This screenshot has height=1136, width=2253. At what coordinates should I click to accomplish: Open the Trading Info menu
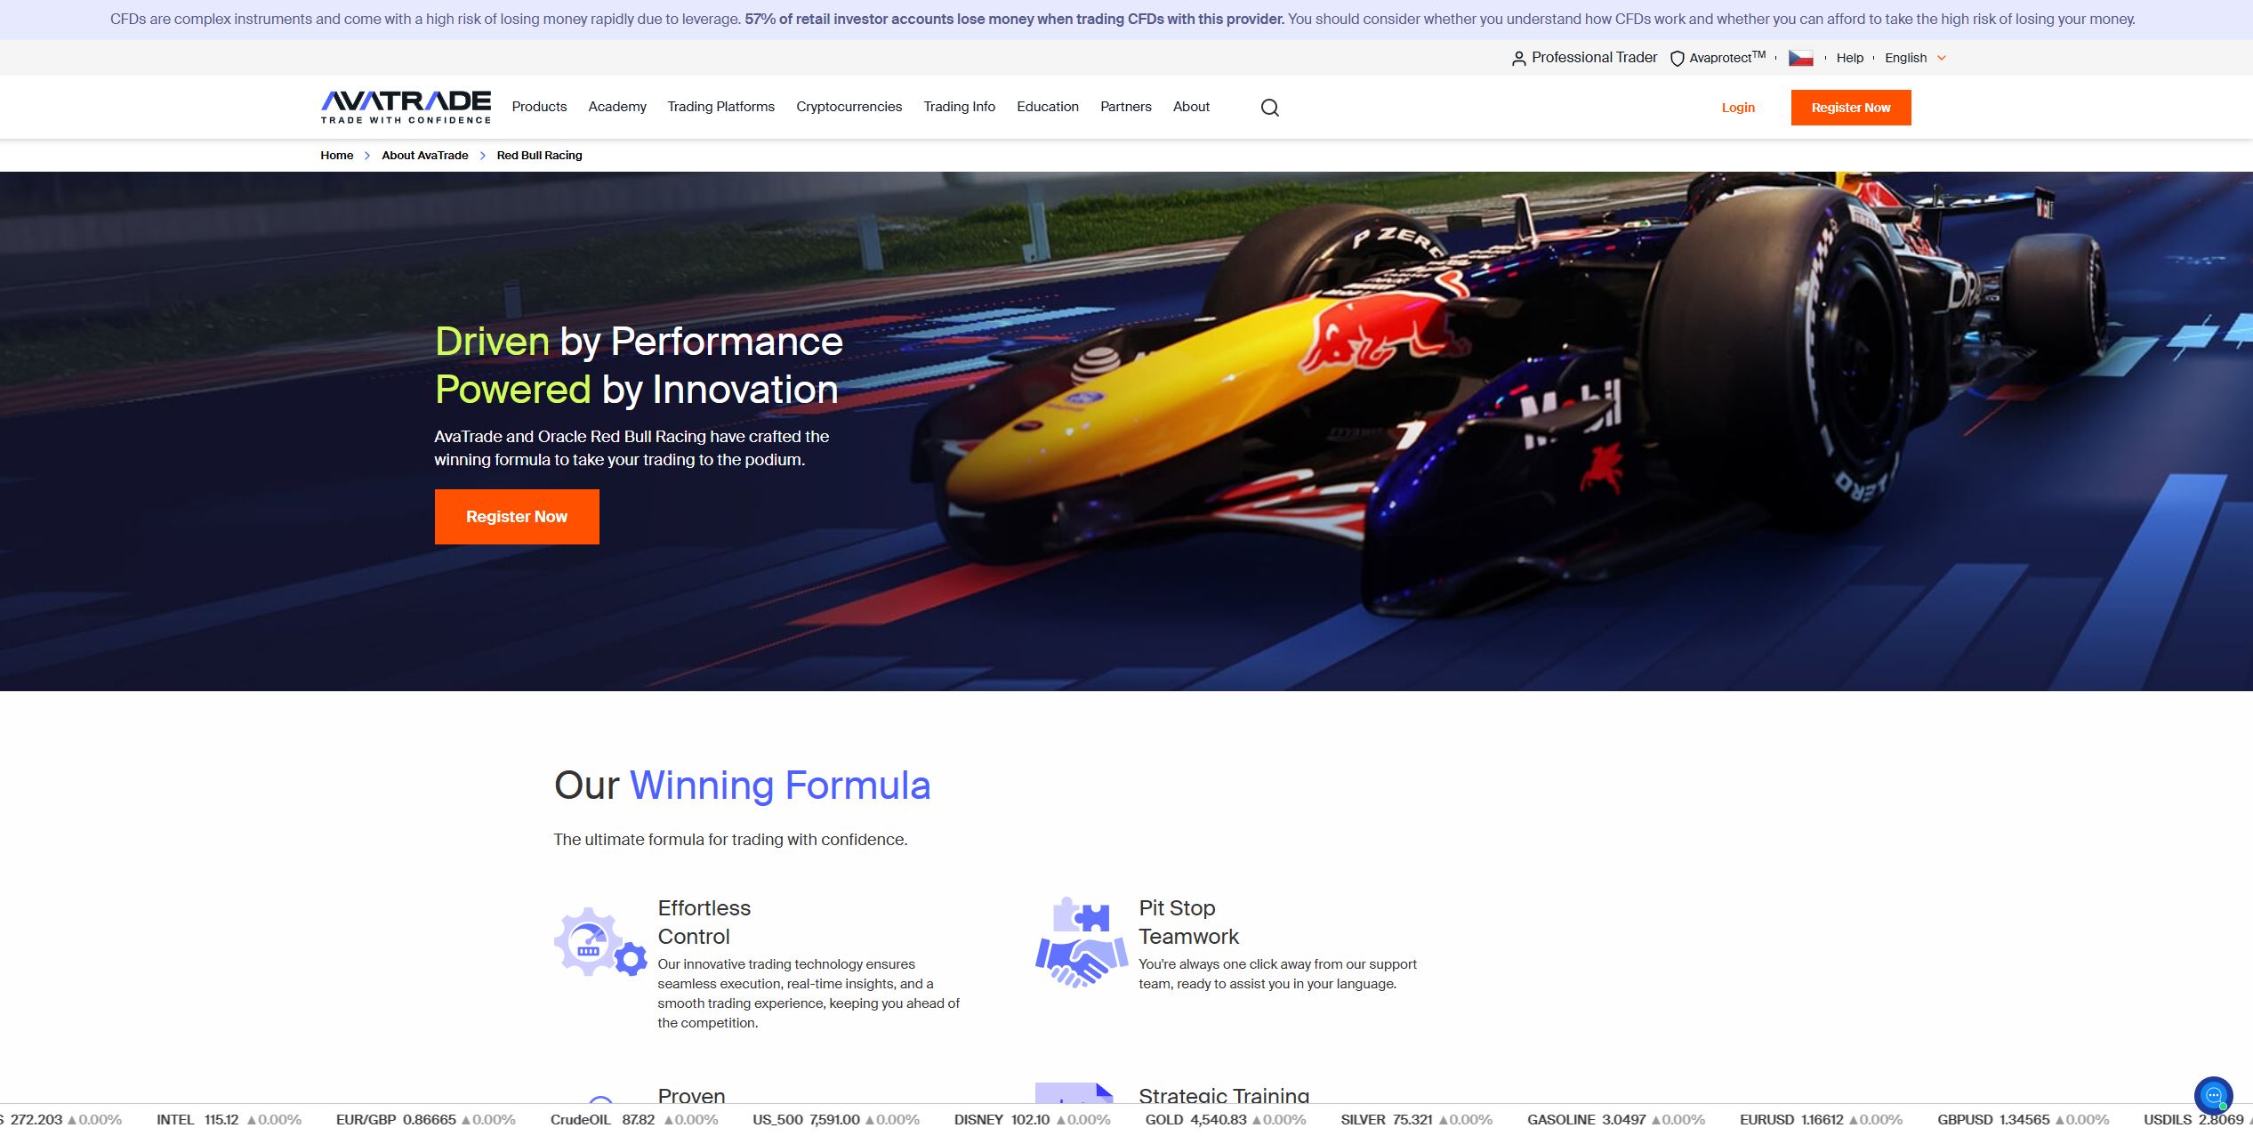(x=960, y=107)
